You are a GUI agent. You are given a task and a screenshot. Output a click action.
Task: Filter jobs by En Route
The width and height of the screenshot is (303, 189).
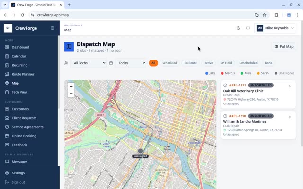pos(190,63)
